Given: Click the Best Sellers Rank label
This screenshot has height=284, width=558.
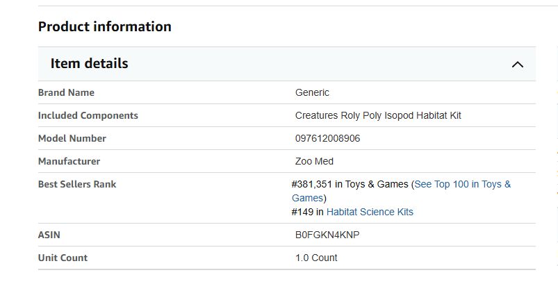Looking at the screenshot, I should (x=77, y=184).
